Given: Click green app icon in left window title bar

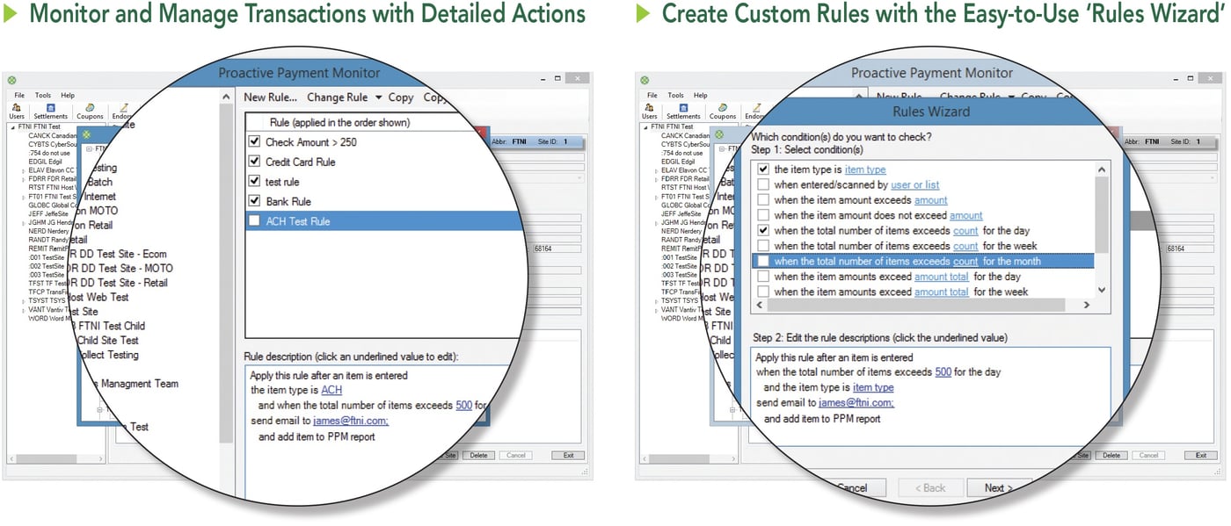Looking at the screenshot, I should [x=11, y=80].
